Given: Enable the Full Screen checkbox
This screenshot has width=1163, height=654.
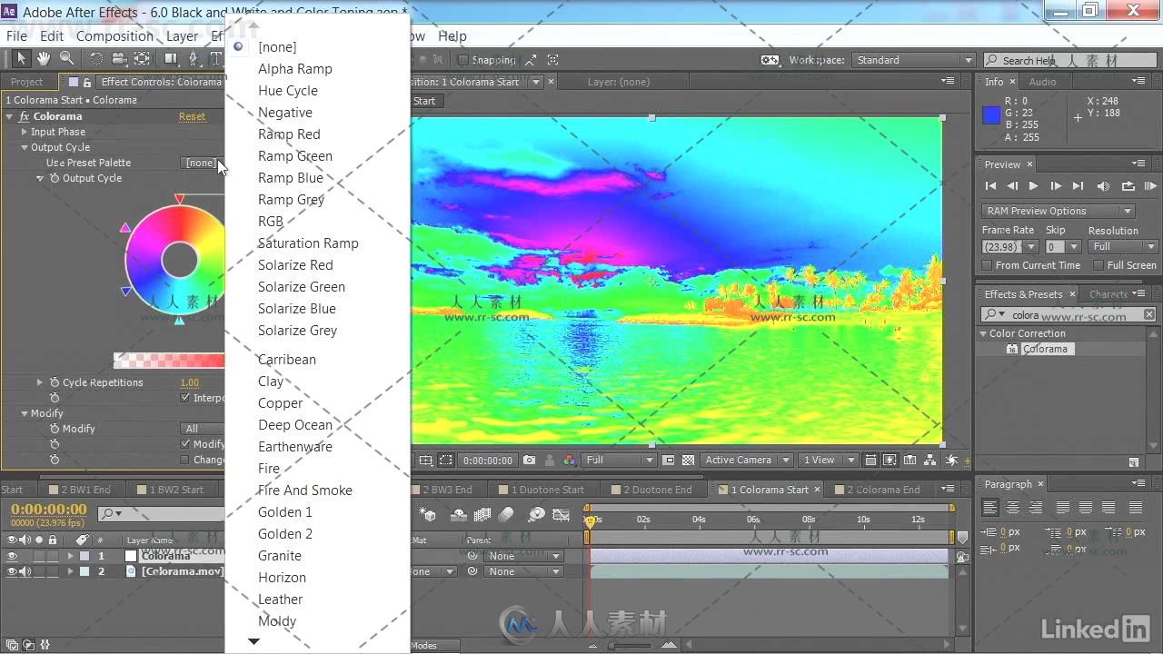Looking at the screenshot, I should pos(1098,265).
